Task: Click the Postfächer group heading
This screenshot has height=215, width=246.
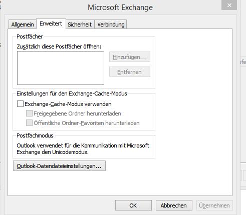Action: coord(30,36)
